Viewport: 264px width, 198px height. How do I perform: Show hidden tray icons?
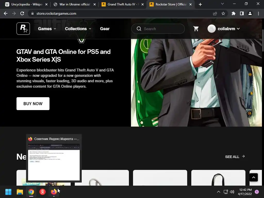pos(219,192)
